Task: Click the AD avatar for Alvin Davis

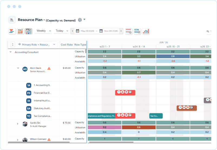Action: click(x=25, y=69)
